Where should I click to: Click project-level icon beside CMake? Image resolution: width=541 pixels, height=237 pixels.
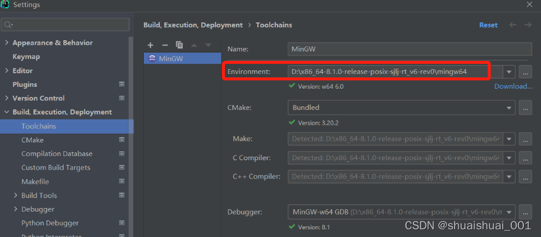coord(121,140)
